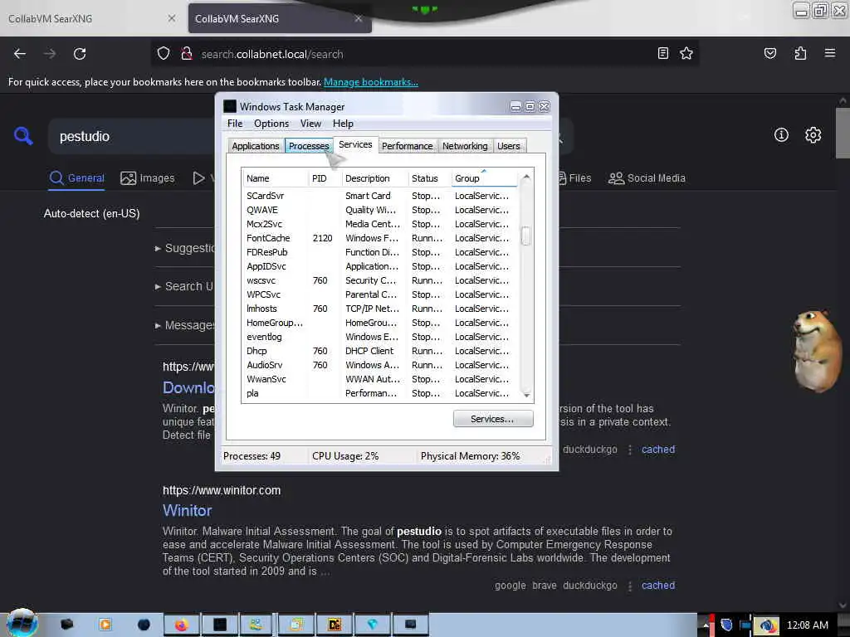The image size is (850, 637).
Task: Switch to the Users tab
Action: pyautogui.click(x=509, y=146)
